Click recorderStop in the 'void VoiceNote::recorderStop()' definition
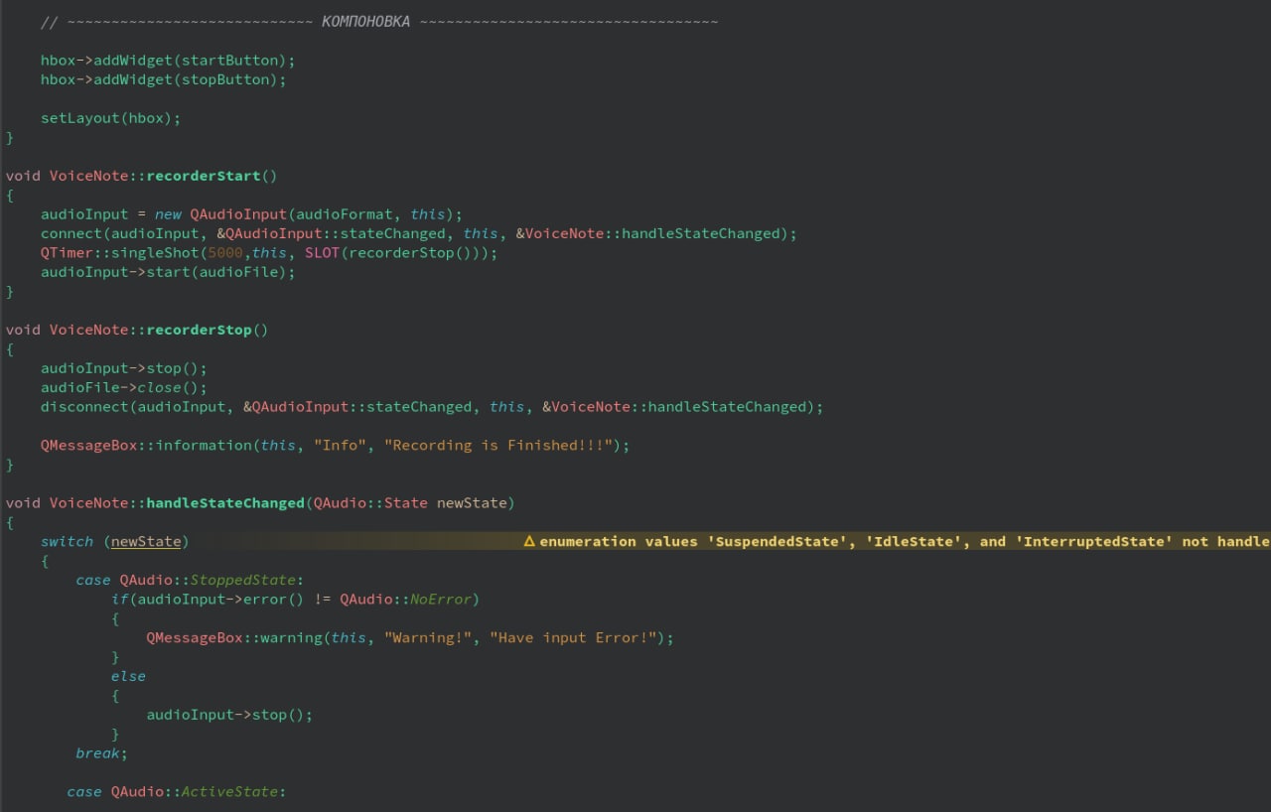This screenshot has height=812, width=1271. 199,330
